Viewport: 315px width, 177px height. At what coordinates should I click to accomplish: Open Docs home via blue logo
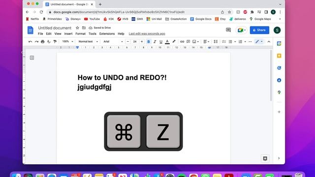click(x=31, y=30)
